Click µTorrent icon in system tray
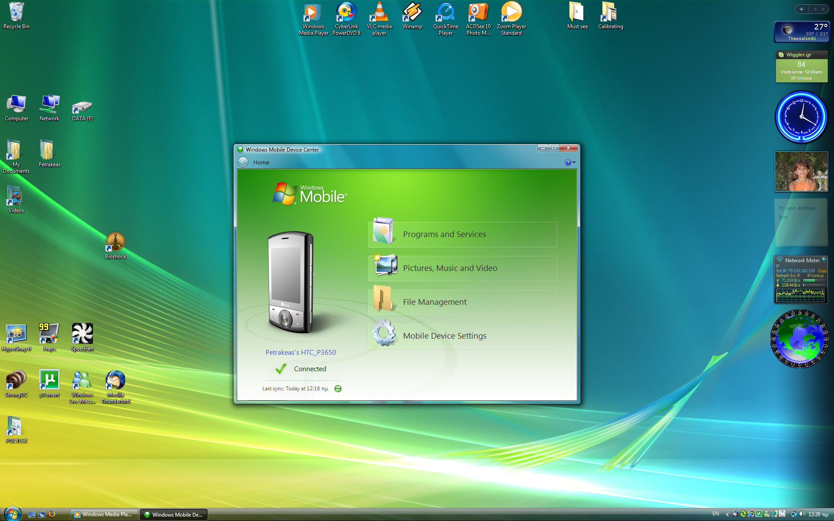The width and height of the screenshot is (834, 521). tap(759, 514)
